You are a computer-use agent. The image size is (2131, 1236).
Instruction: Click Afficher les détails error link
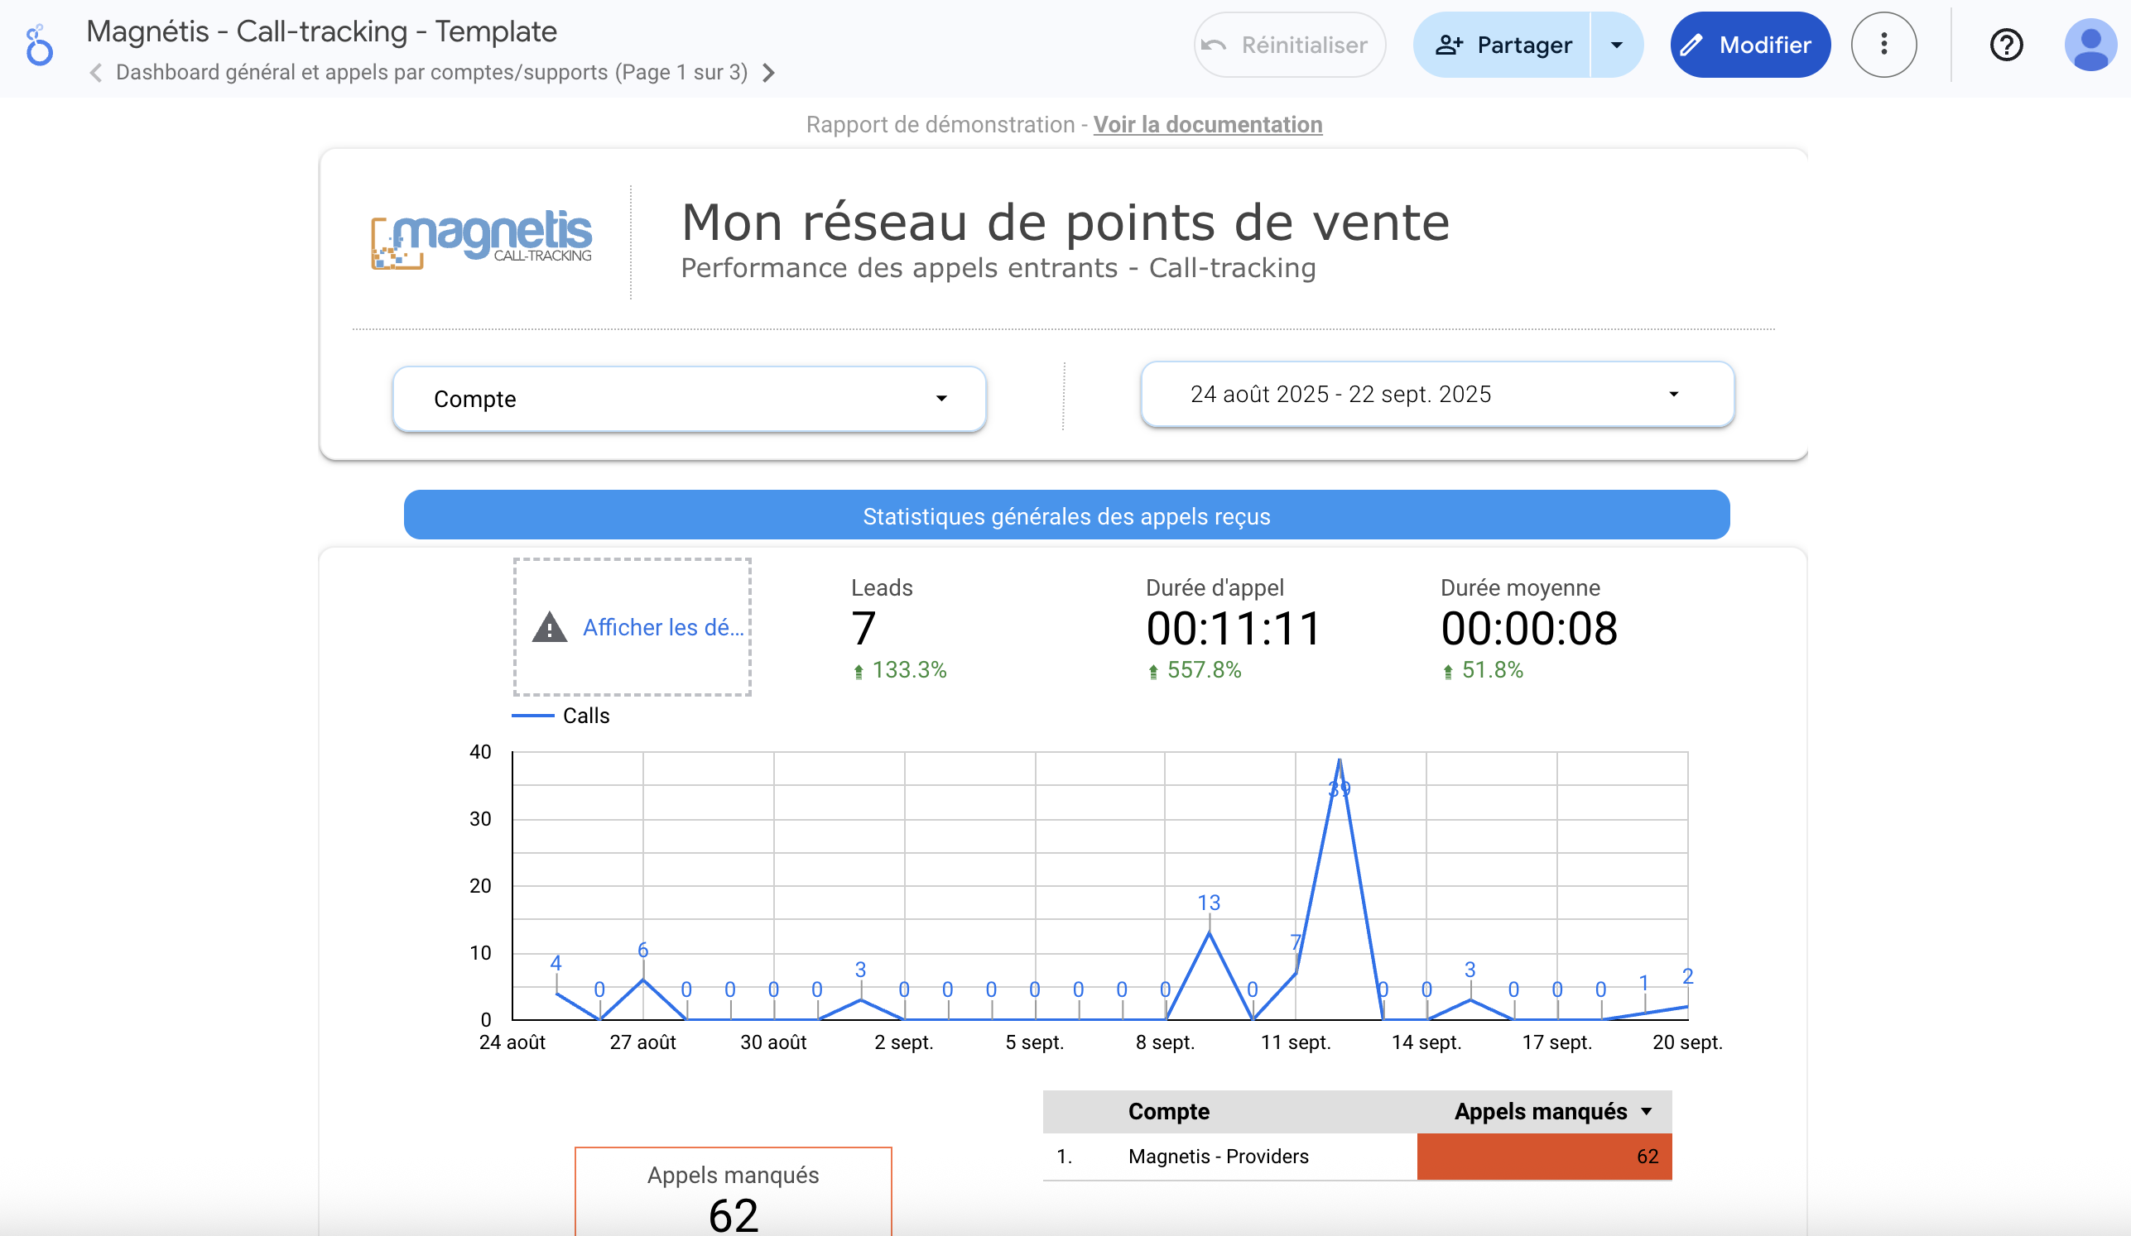coord(662,628)
